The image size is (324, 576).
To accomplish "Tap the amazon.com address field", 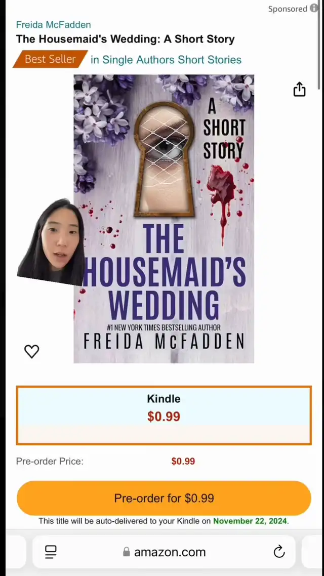I will [x=164, y=552].
